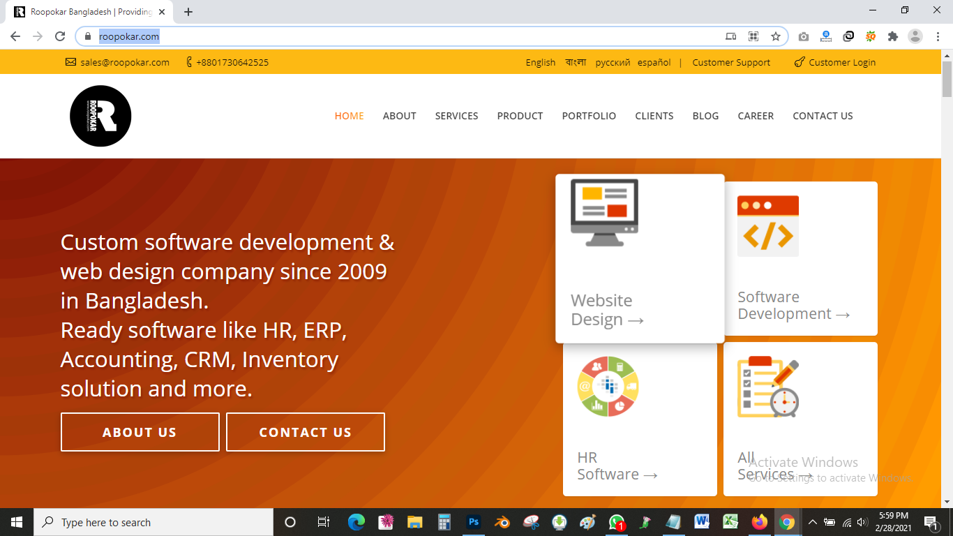Open Photoshop from the taskbar
Screen dimensions: 953x536
[474, 522]
